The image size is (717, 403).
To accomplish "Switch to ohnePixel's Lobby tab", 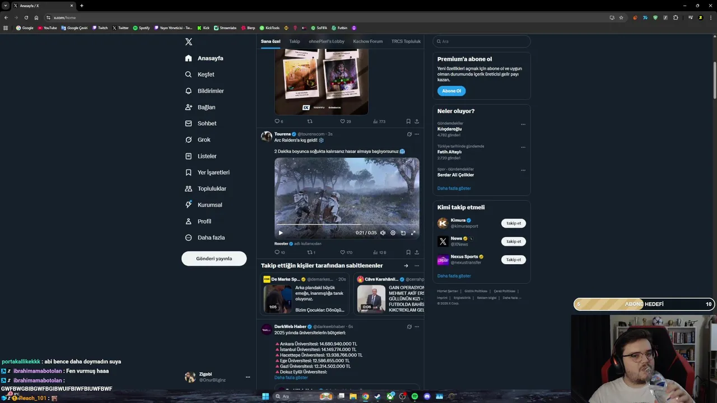I will [327, 41].
